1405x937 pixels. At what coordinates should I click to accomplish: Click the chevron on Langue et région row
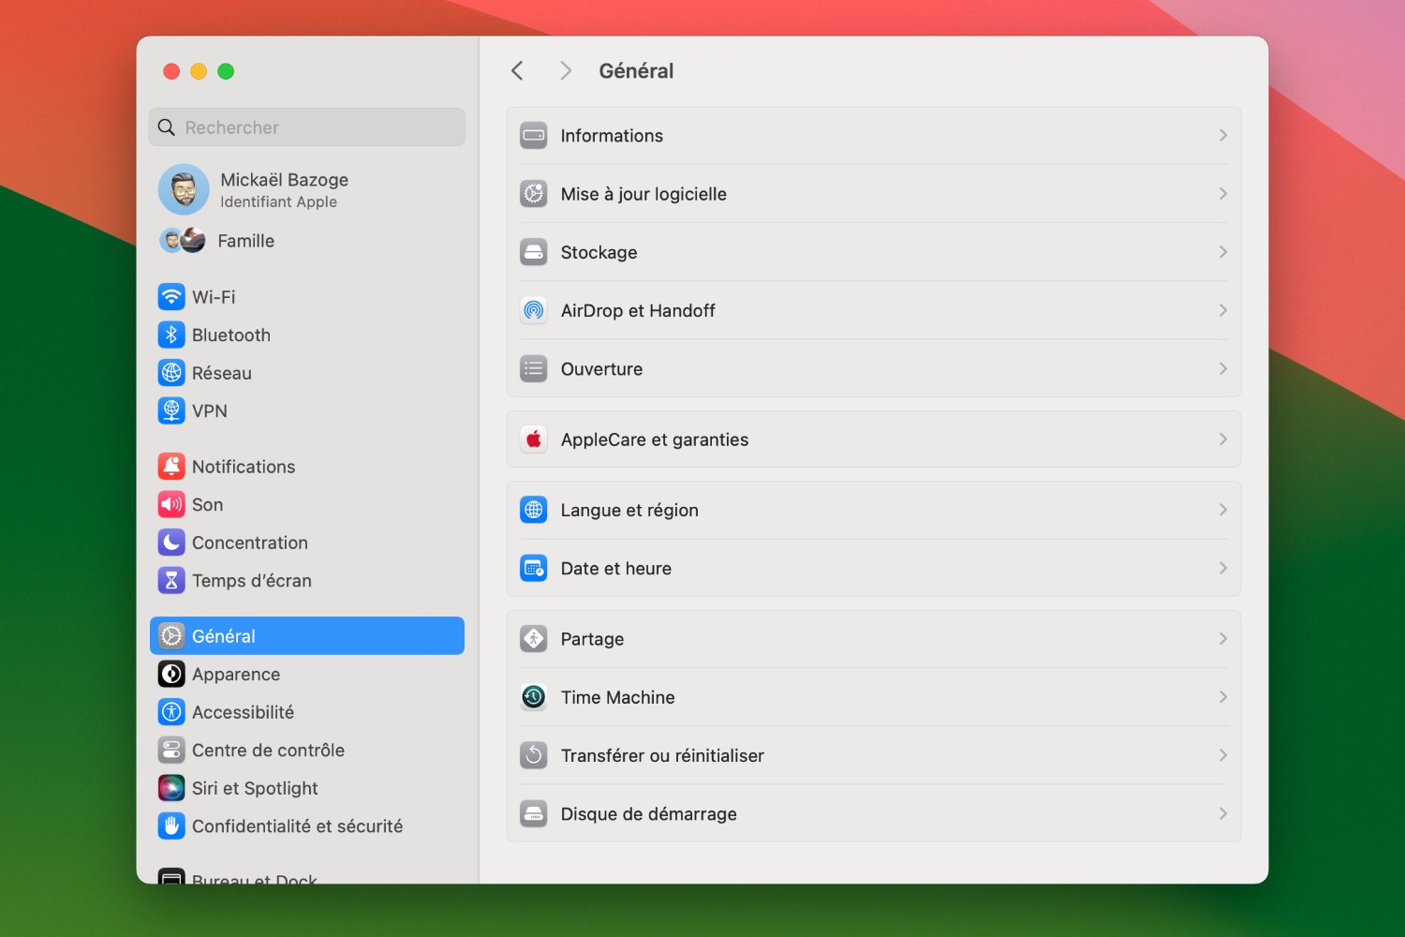point(1223,510)
